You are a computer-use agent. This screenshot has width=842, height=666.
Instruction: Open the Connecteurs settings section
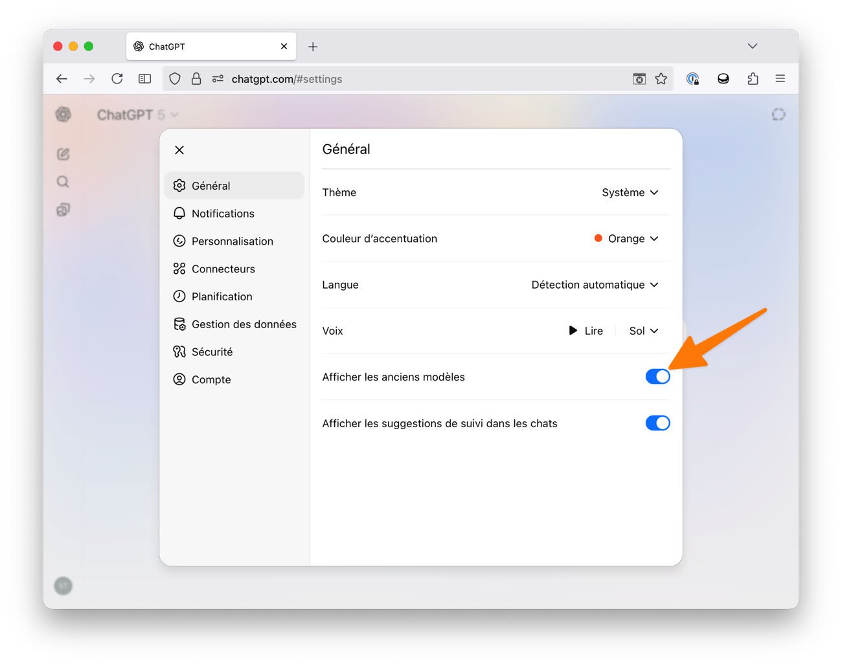pos(234,269)
